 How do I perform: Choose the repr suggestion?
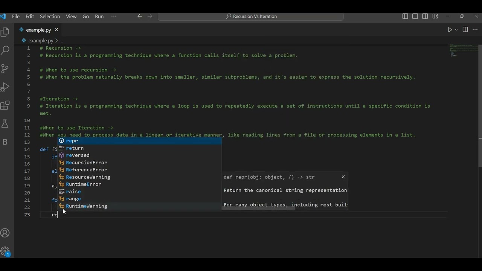(x=139, y=141)
